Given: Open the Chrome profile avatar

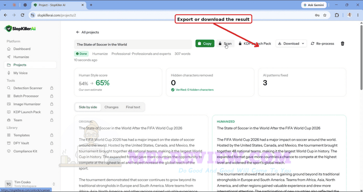Looking at the screenshot, I should (349, 15).
